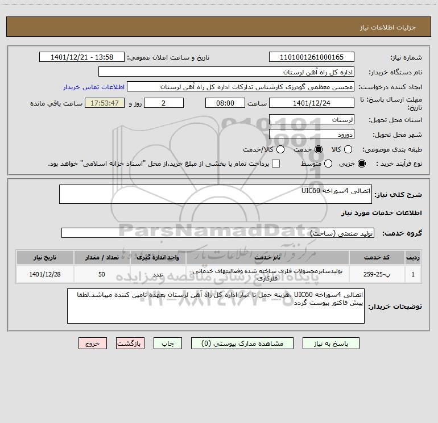Click the مشاهده مدارک پیوستی (0) button
438x423 pixels.
click(242, 344)
